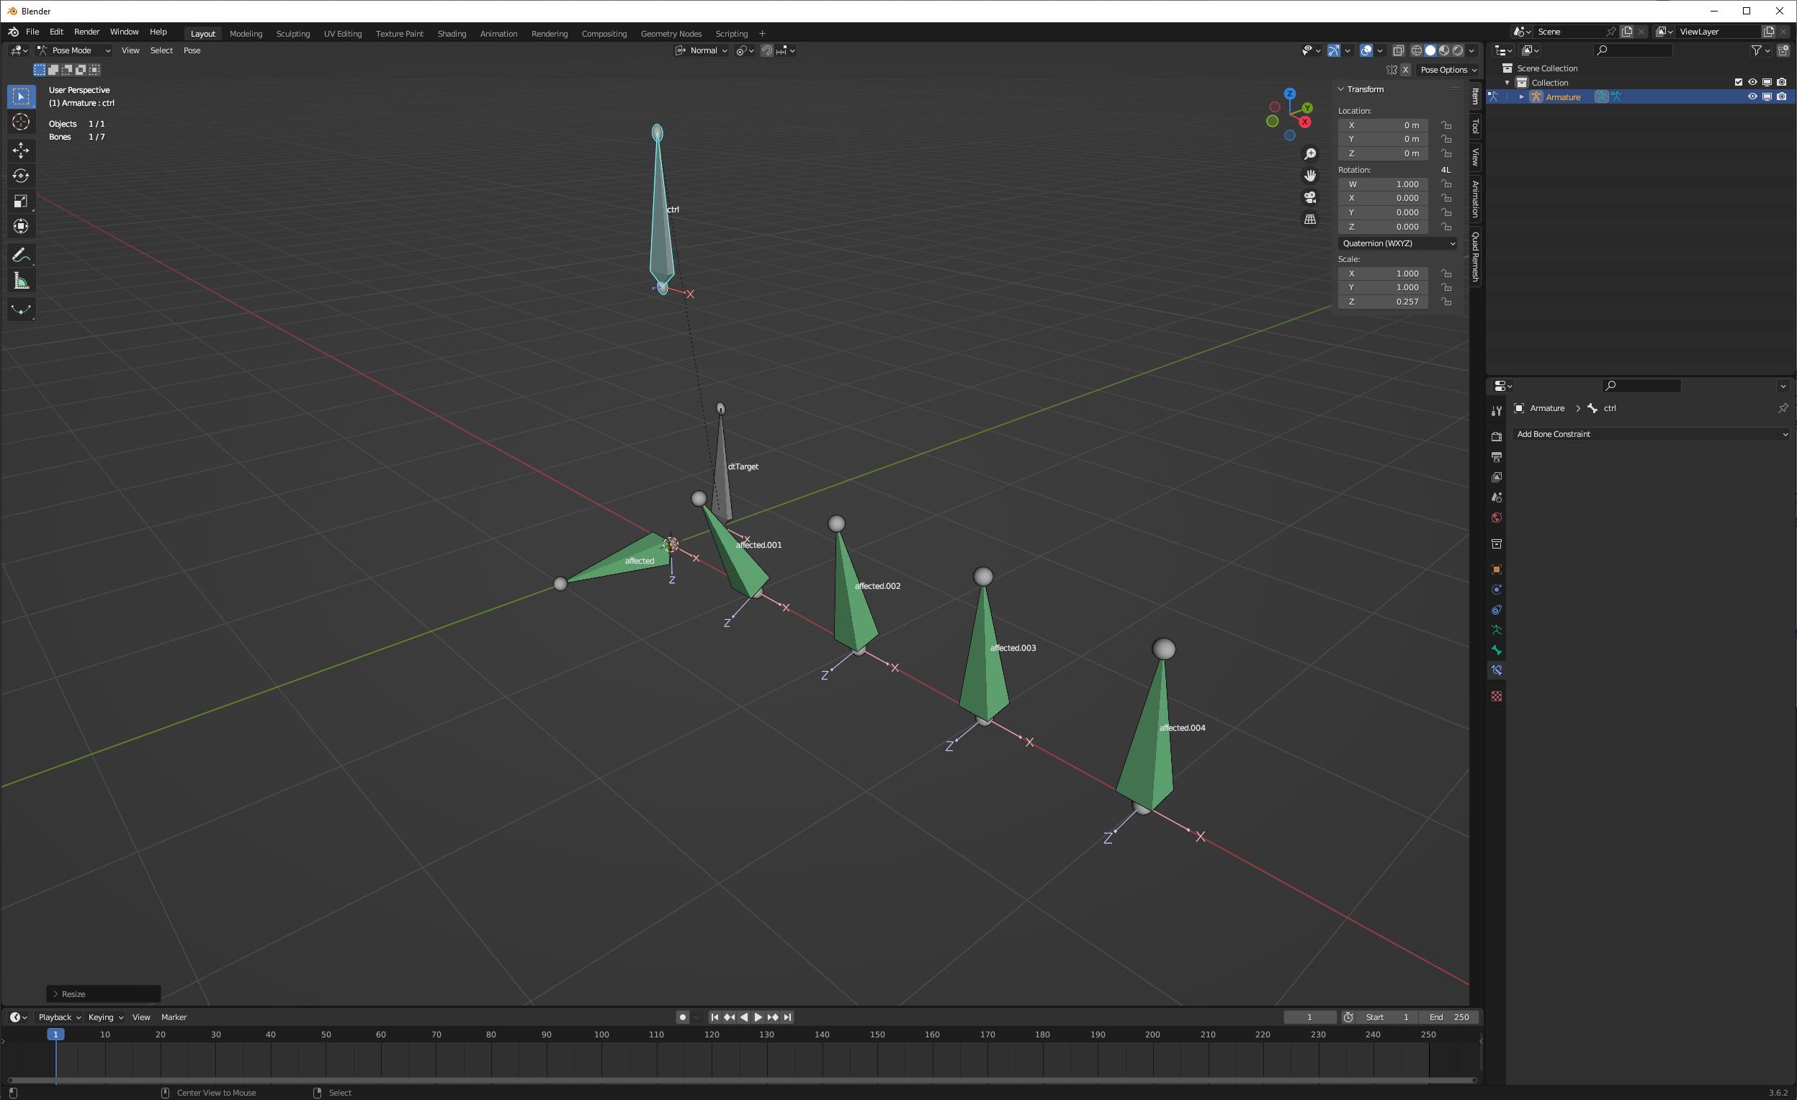Select the combined Transform tool
Image resolution: width=1797 pixels, height=1100 pixels.
(21, 227)
